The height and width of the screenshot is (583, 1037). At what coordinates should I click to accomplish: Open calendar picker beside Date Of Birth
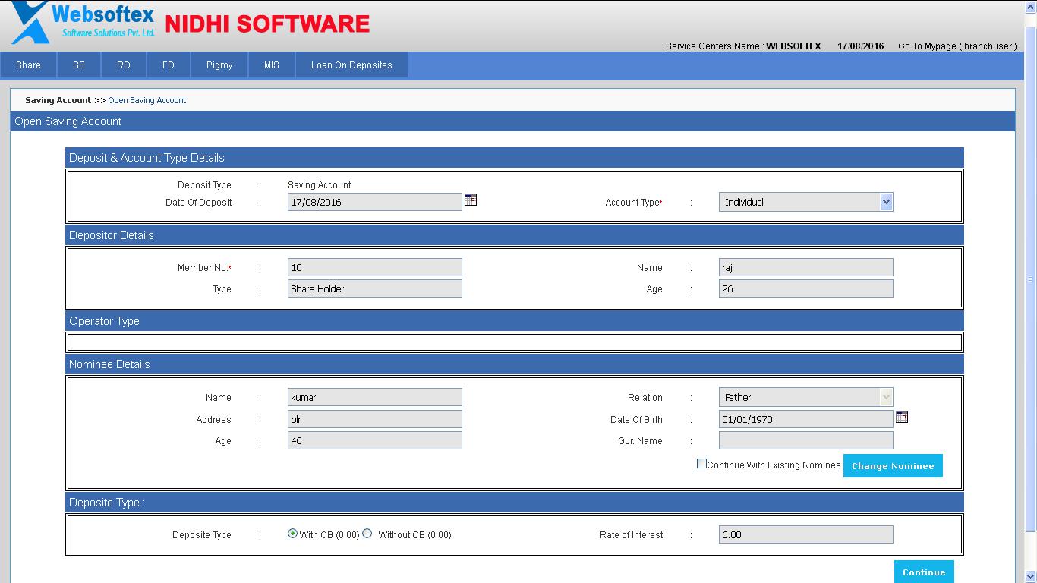pyautogui.click(x=902, y=417)
